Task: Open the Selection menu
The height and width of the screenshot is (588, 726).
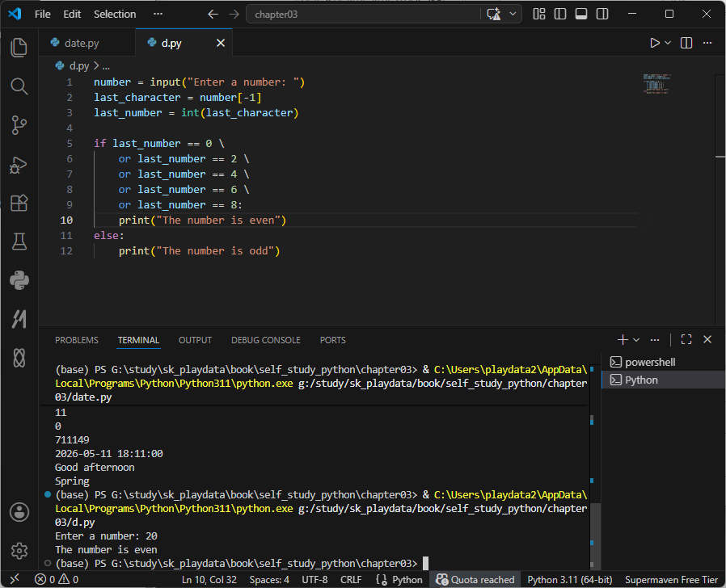Action: tap(115, 15)
